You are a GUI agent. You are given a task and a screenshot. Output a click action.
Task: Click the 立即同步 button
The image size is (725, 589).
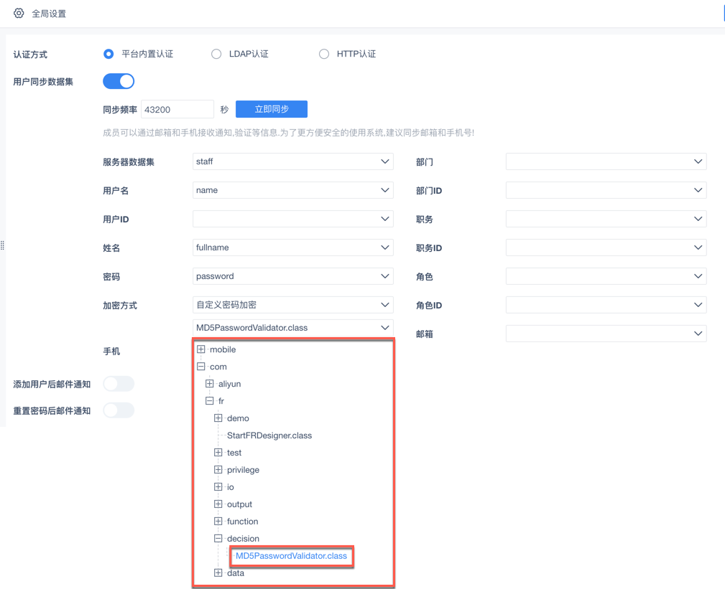click(272, 109)
